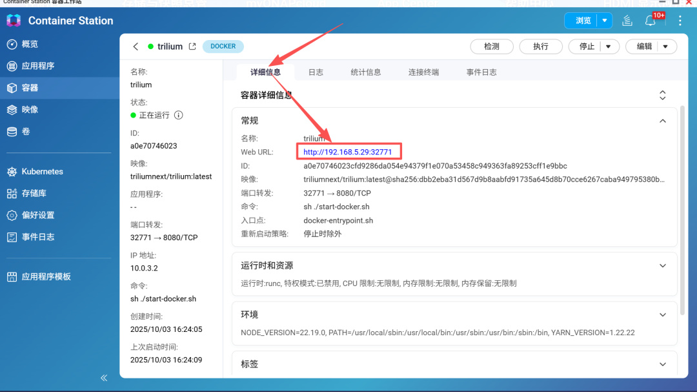Open trilium in new window icon
697x392 pixels.
(192, 46)
